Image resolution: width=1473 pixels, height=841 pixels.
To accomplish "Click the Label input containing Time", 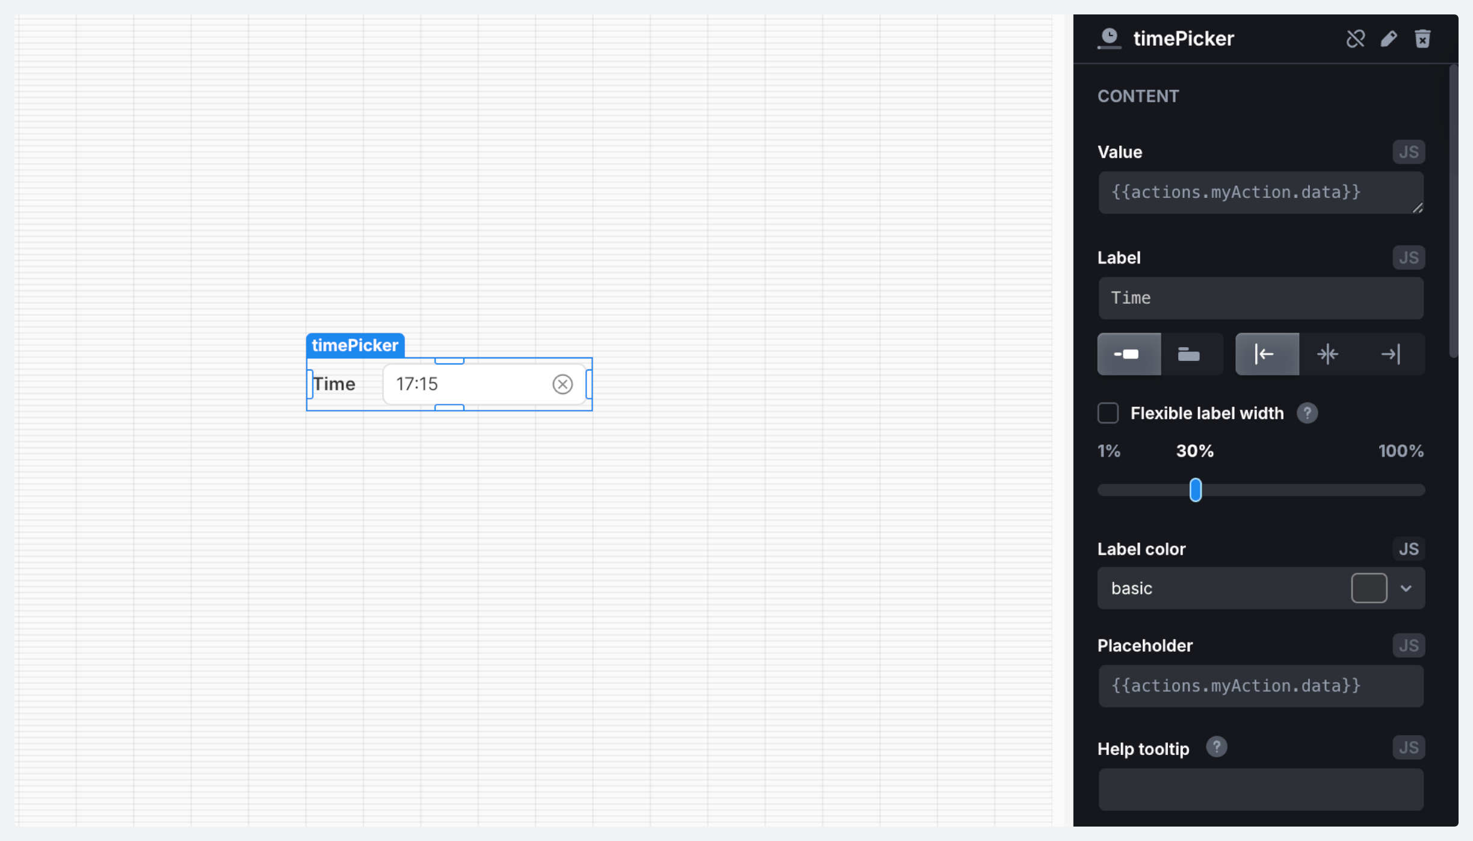I will click(x=1261, y=298).
